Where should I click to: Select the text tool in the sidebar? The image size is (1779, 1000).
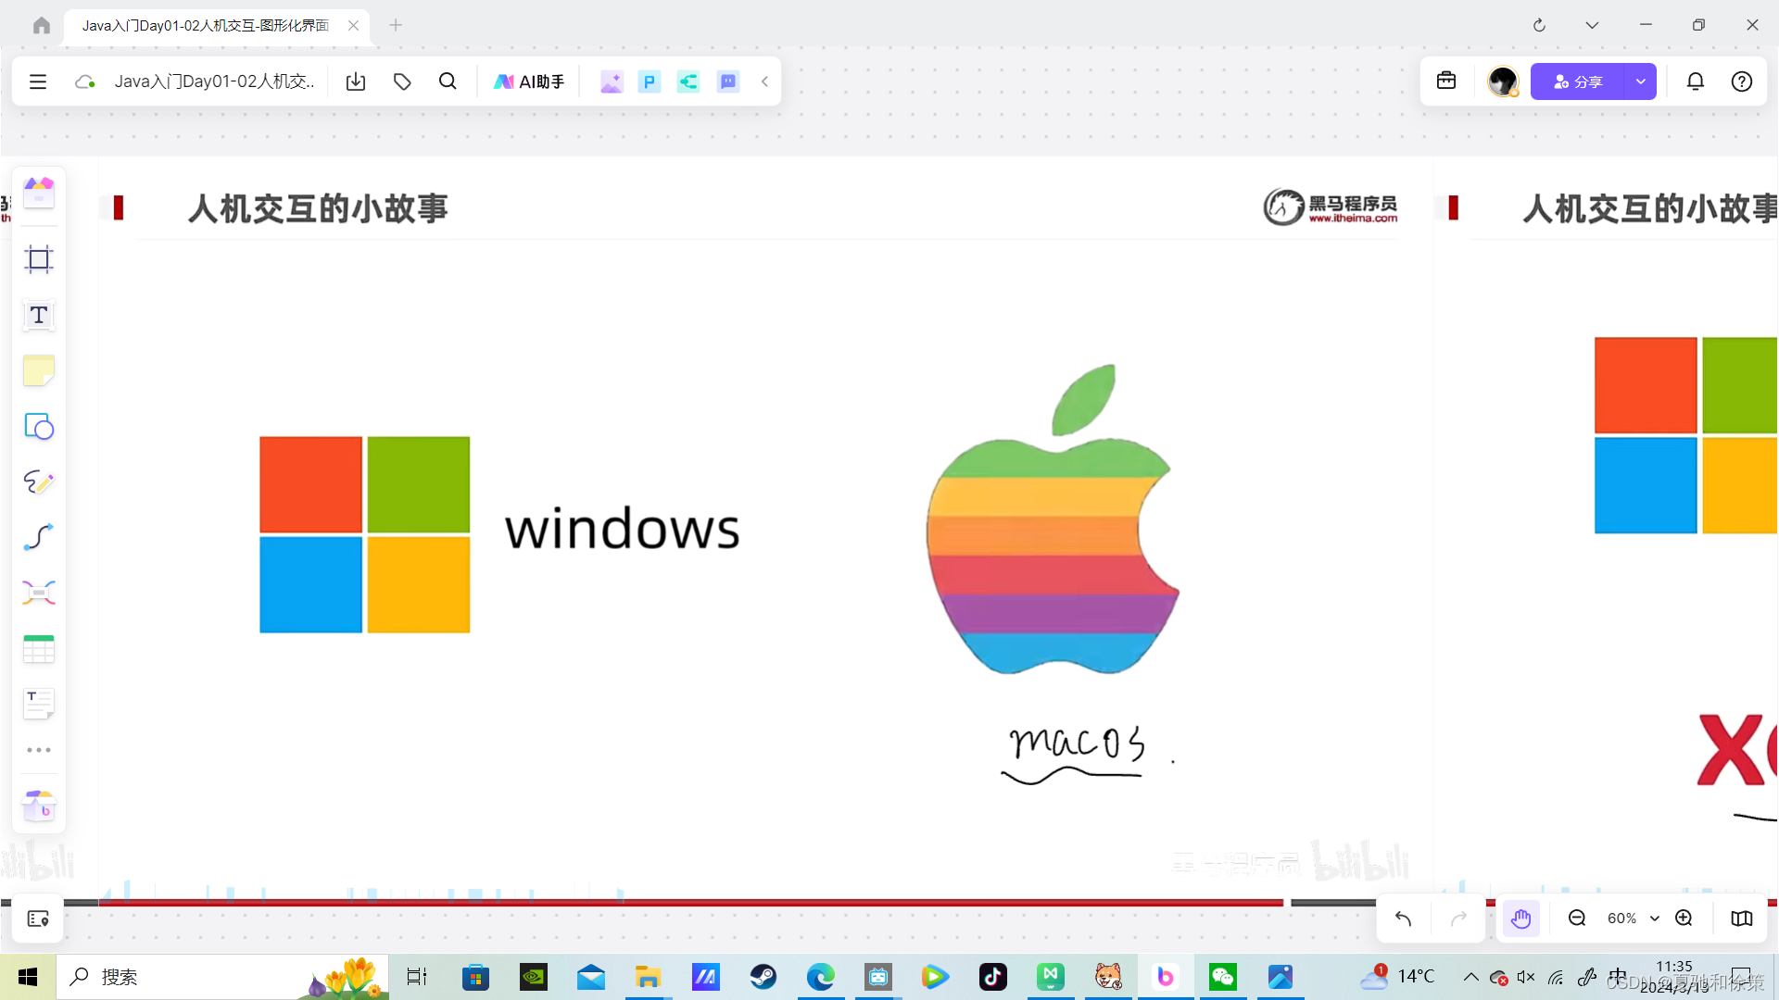(38, 315)
